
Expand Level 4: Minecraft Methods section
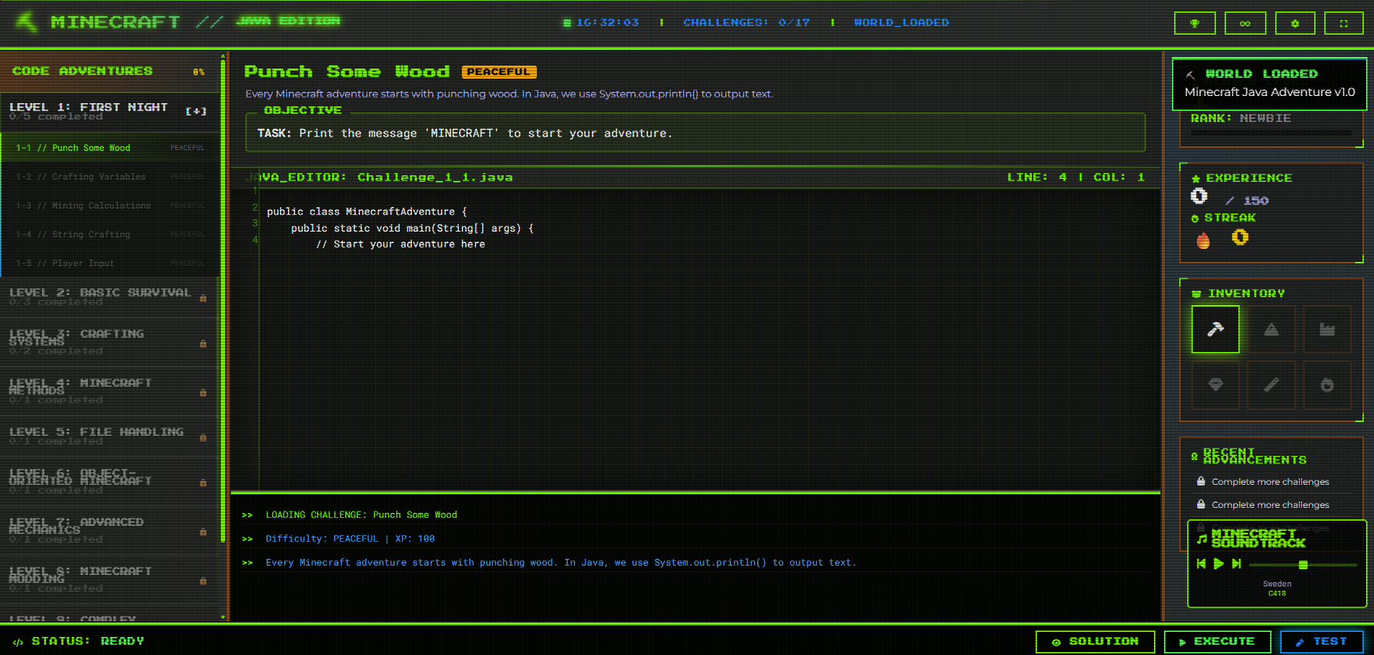point(110,391)
